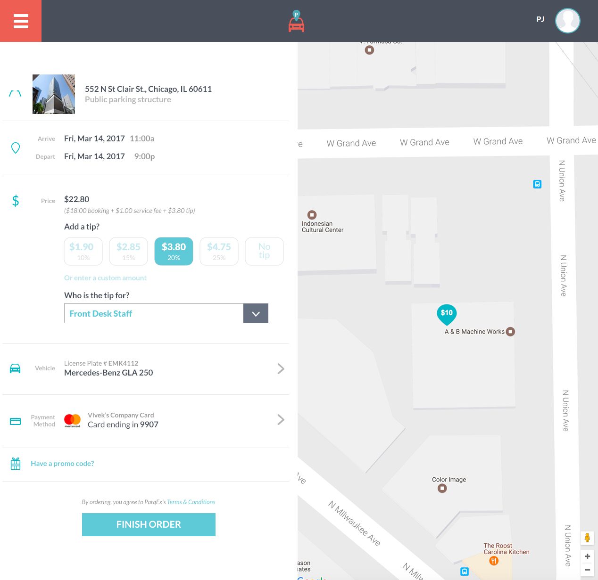
Task: Select the No tip option
Action: [264, 251]
